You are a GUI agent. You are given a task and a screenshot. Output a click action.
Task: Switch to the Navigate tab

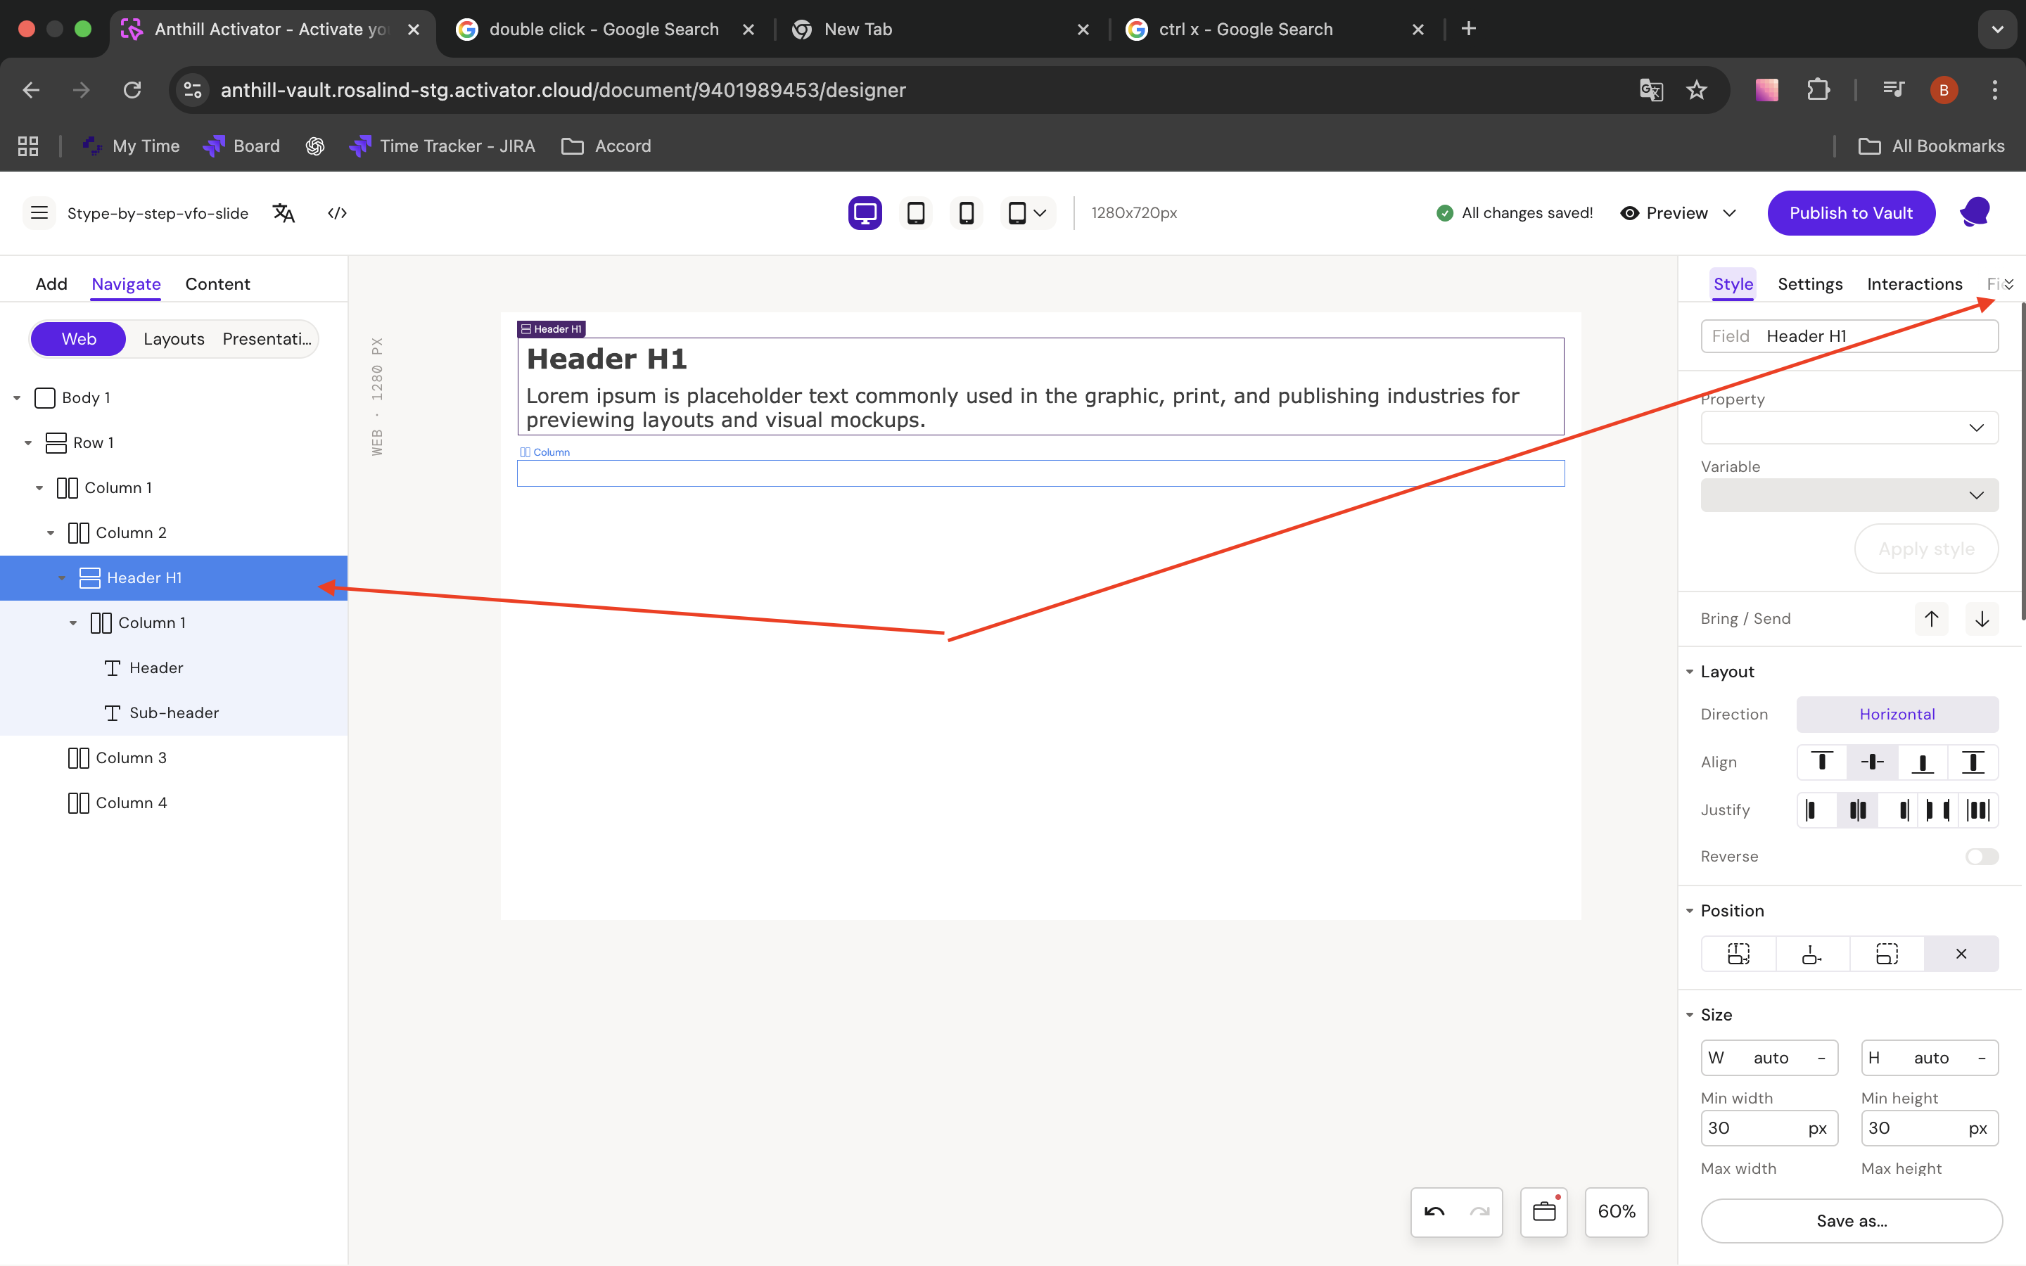tap(127, 284)
